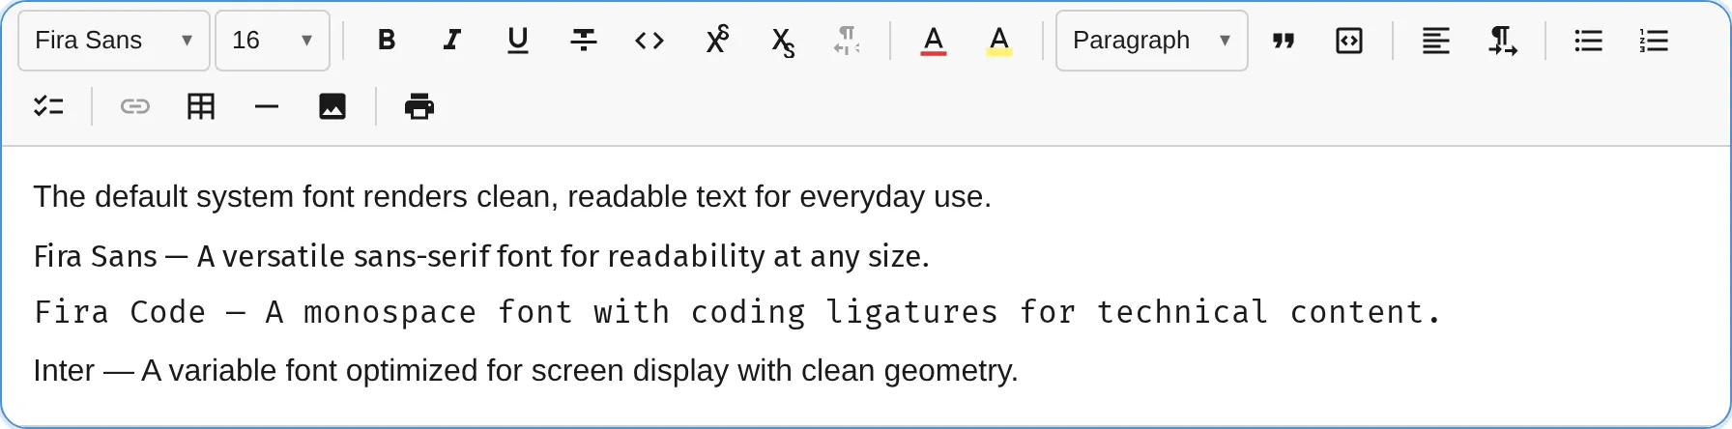Click the 'Fira Sans — A versatile' text line
The height and width of the screenshot is (429, 1732).
click(481, 256)
